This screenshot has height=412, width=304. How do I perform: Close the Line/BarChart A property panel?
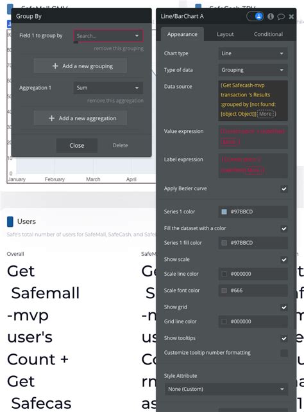[x=291, y=17]
